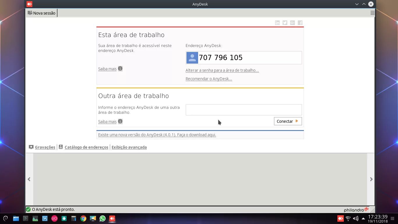The width and height of the screenshot is (398, 224).
Task: Click info icon under Esta área de trabalho
Action: tap(120, 69)
